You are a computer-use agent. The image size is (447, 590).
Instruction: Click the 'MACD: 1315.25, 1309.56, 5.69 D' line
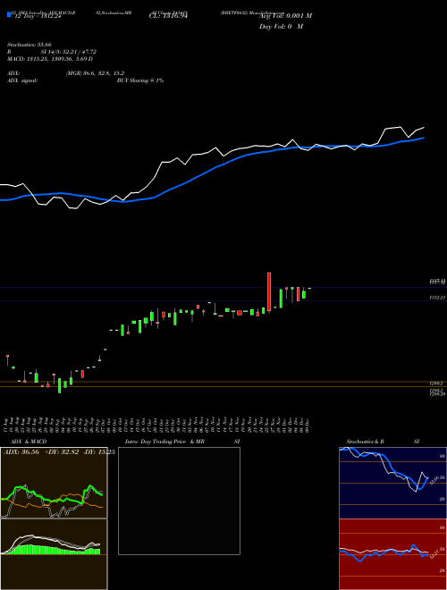pos(50,59)
